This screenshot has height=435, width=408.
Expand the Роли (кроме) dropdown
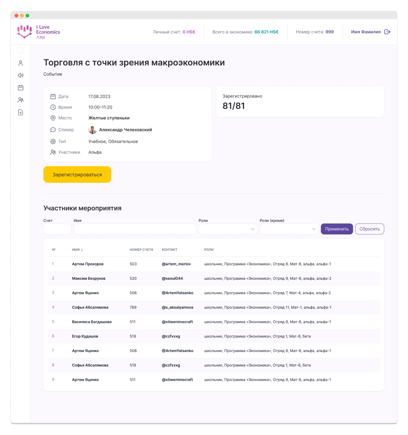(289, 229)
